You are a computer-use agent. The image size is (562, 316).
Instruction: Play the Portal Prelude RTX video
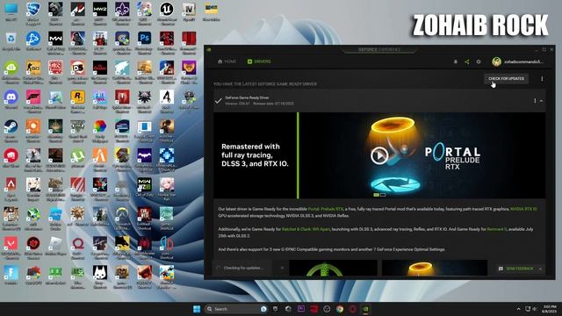379,155
